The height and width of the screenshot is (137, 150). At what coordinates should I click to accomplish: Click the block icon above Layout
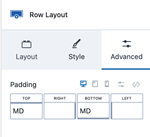point(27,44)
